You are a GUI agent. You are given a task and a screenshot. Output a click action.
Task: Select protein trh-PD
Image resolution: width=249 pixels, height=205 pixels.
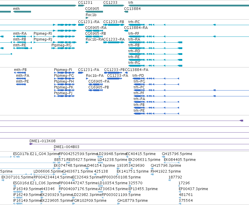pos(156,79)
